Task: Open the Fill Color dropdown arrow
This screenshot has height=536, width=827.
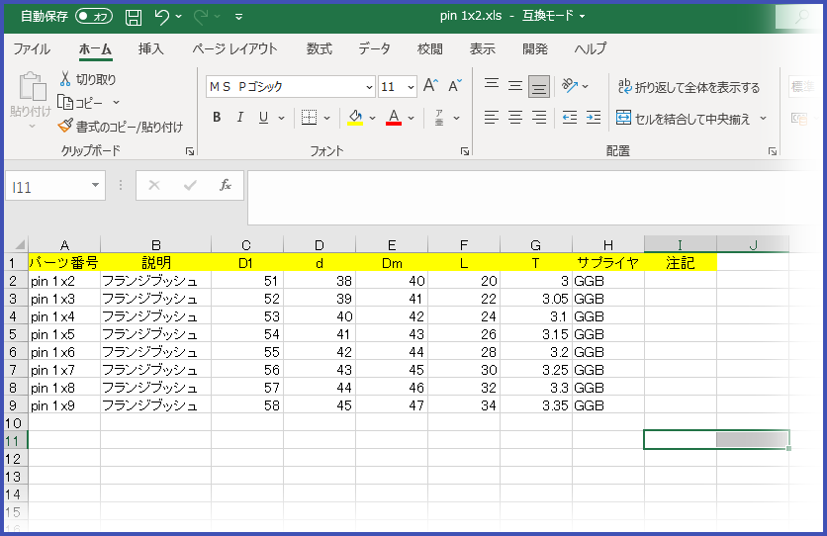Action: (372, 118)
